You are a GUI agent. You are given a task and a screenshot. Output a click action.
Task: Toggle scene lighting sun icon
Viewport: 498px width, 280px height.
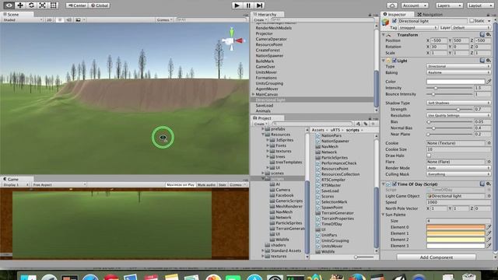click(x=59, y=19)
